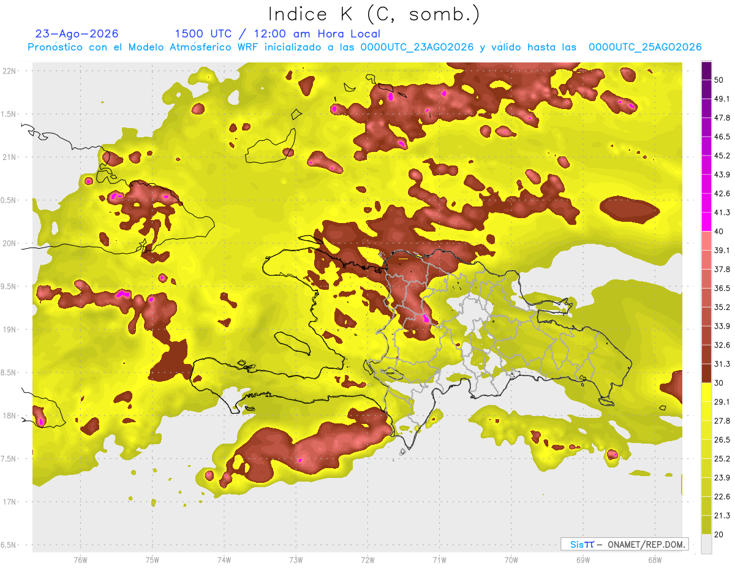This screenshot has width=735, height=568.
Task: Click the '75W' longitude label
Action: 152,559
